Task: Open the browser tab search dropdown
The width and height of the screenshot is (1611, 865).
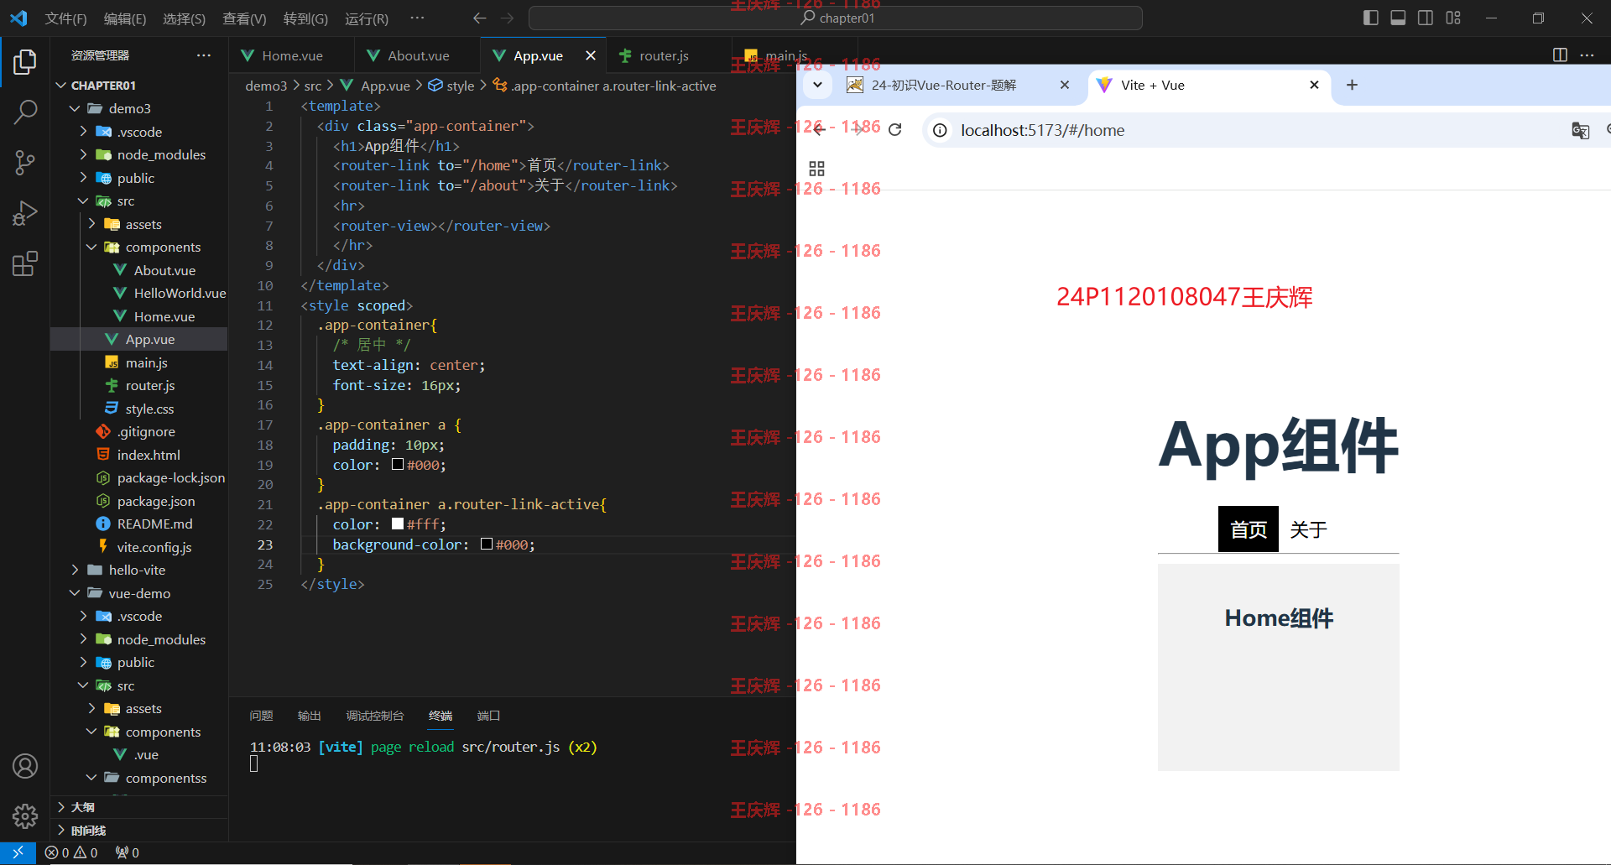Action: (817, 85)
